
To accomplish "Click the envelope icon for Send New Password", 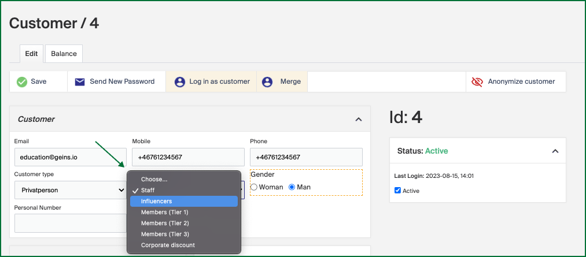I will point(80,81).
